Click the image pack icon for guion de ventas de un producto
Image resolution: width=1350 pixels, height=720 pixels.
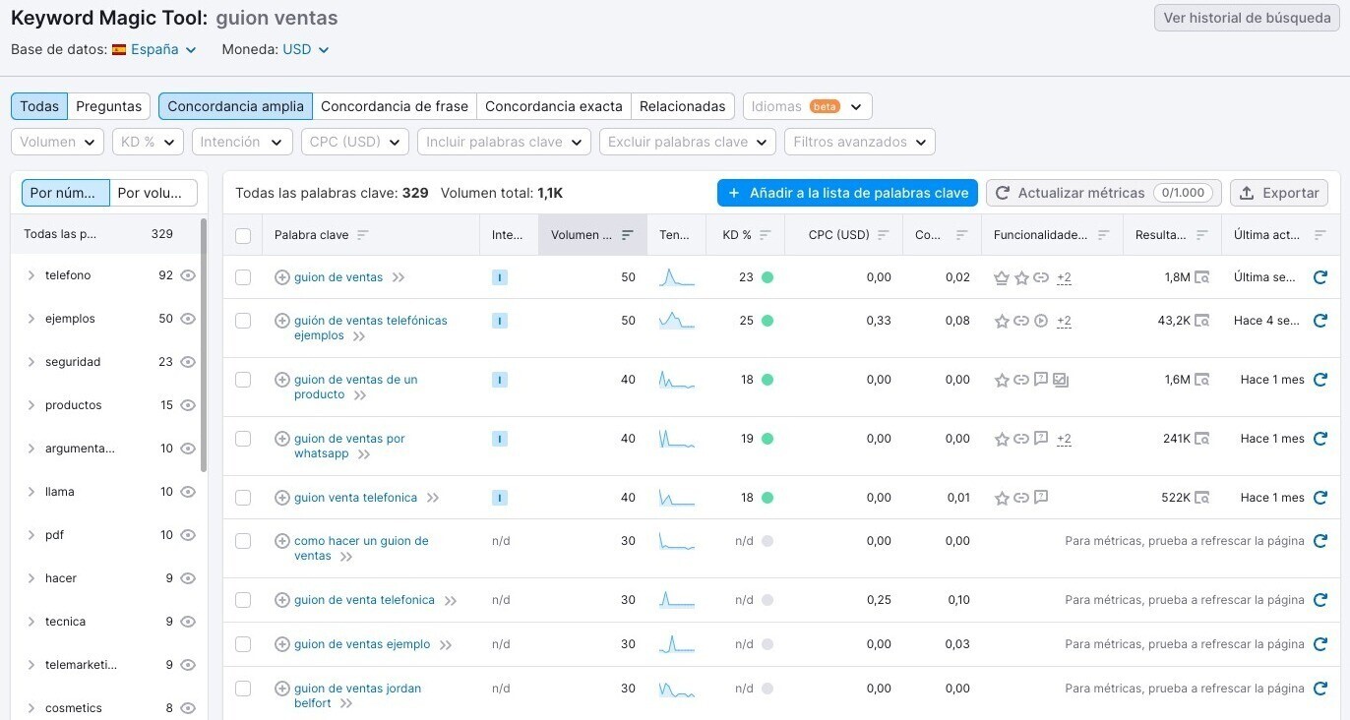[x=1061, y=379]
